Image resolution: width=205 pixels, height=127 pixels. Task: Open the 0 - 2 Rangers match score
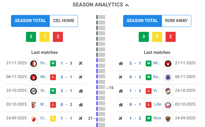pyautogui.click(x=135, y=77)
